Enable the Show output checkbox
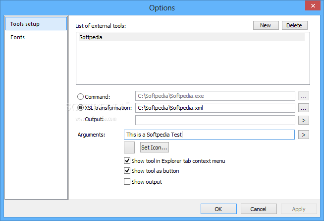324x221 pixels. point(127,182)
